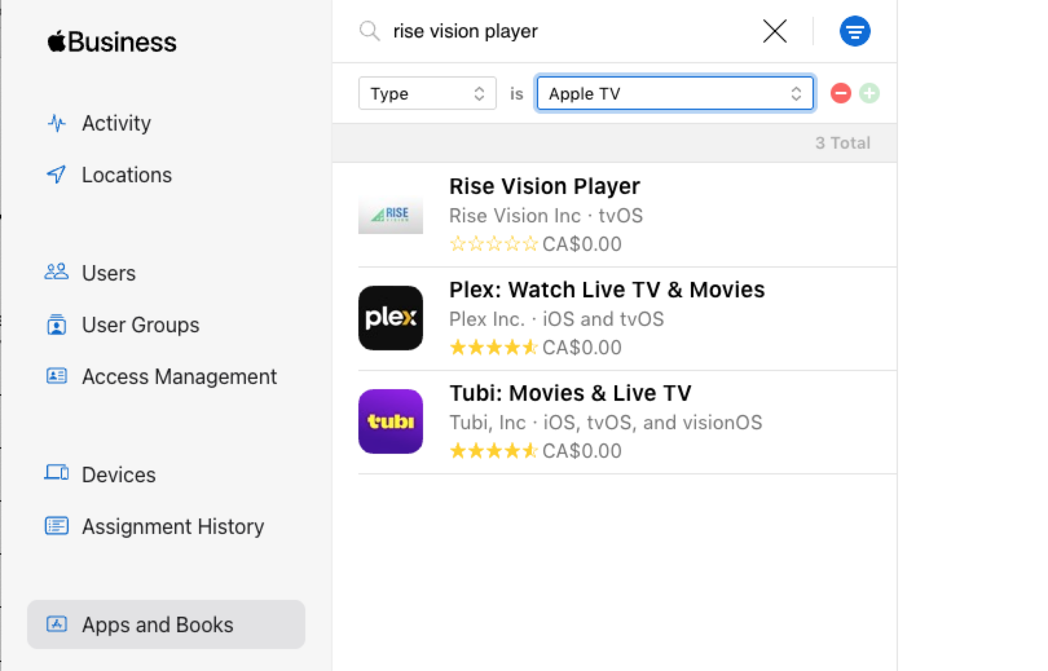Open the Assignment History icon
The width and height of the screenshot is (1048, 671).
(57, 526)
